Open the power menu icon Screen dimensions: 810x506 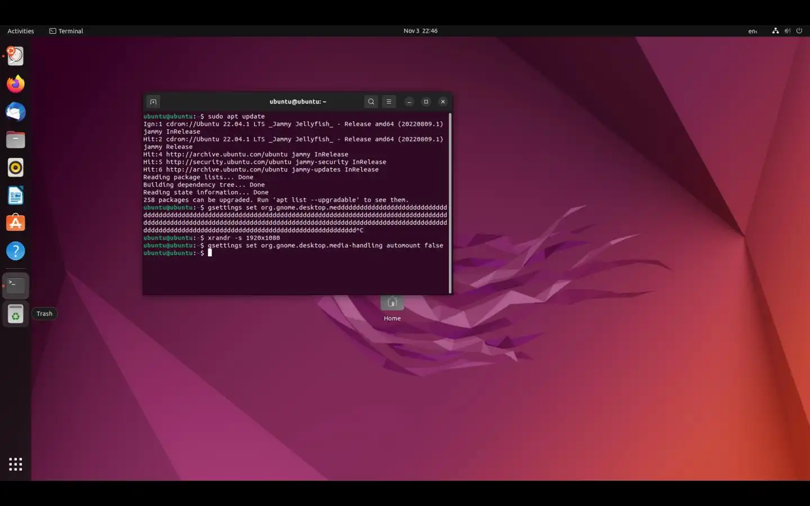(799, 31)
